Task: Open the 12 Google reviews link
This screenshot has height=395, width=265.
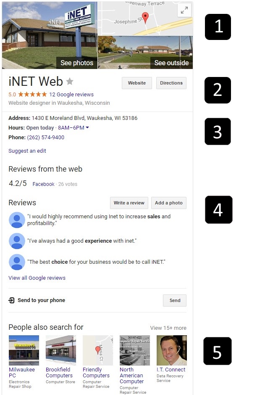Action: [x=71, y=95]
